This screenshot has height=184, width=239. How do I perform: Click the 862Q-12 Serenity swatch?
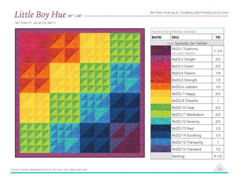161,121
